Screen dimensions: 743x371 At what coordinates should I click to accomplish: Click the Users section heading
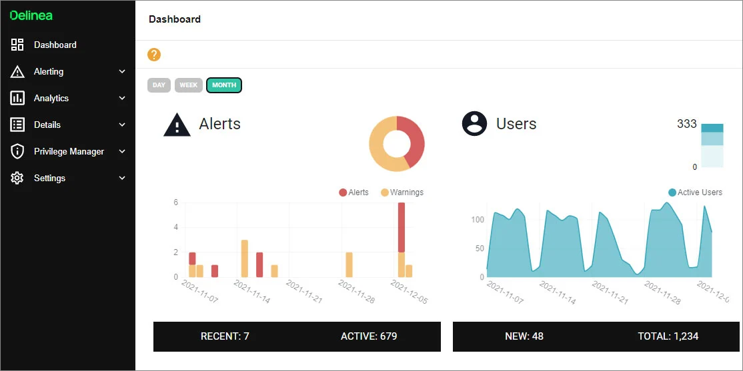coord(516,123)
